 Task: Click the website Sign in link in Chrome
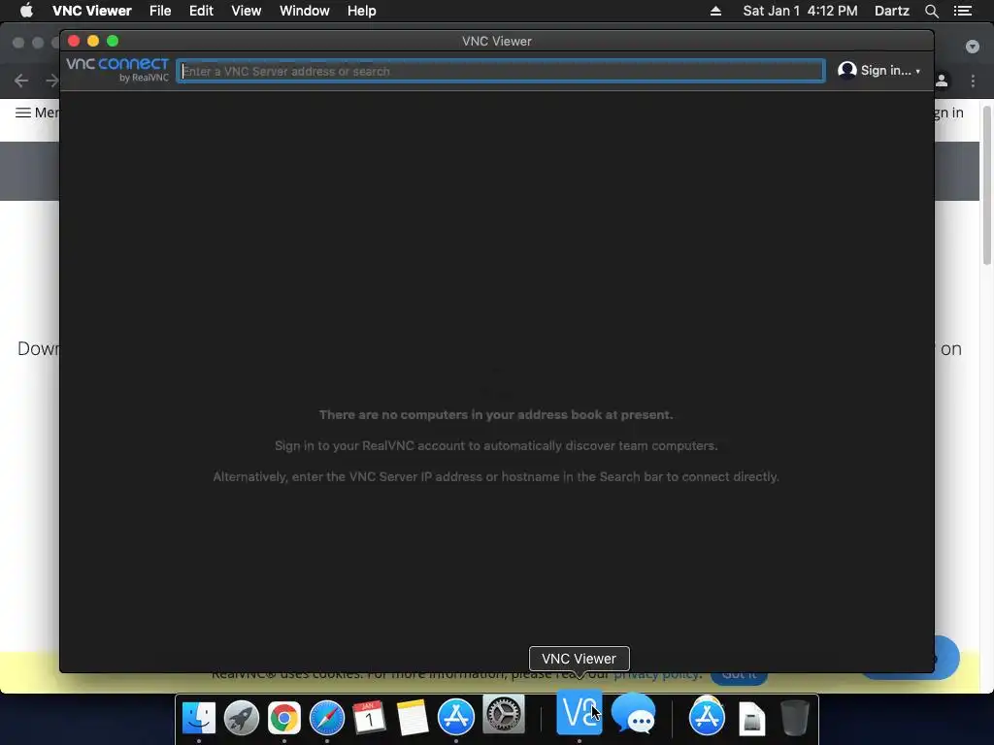point(949,113)
